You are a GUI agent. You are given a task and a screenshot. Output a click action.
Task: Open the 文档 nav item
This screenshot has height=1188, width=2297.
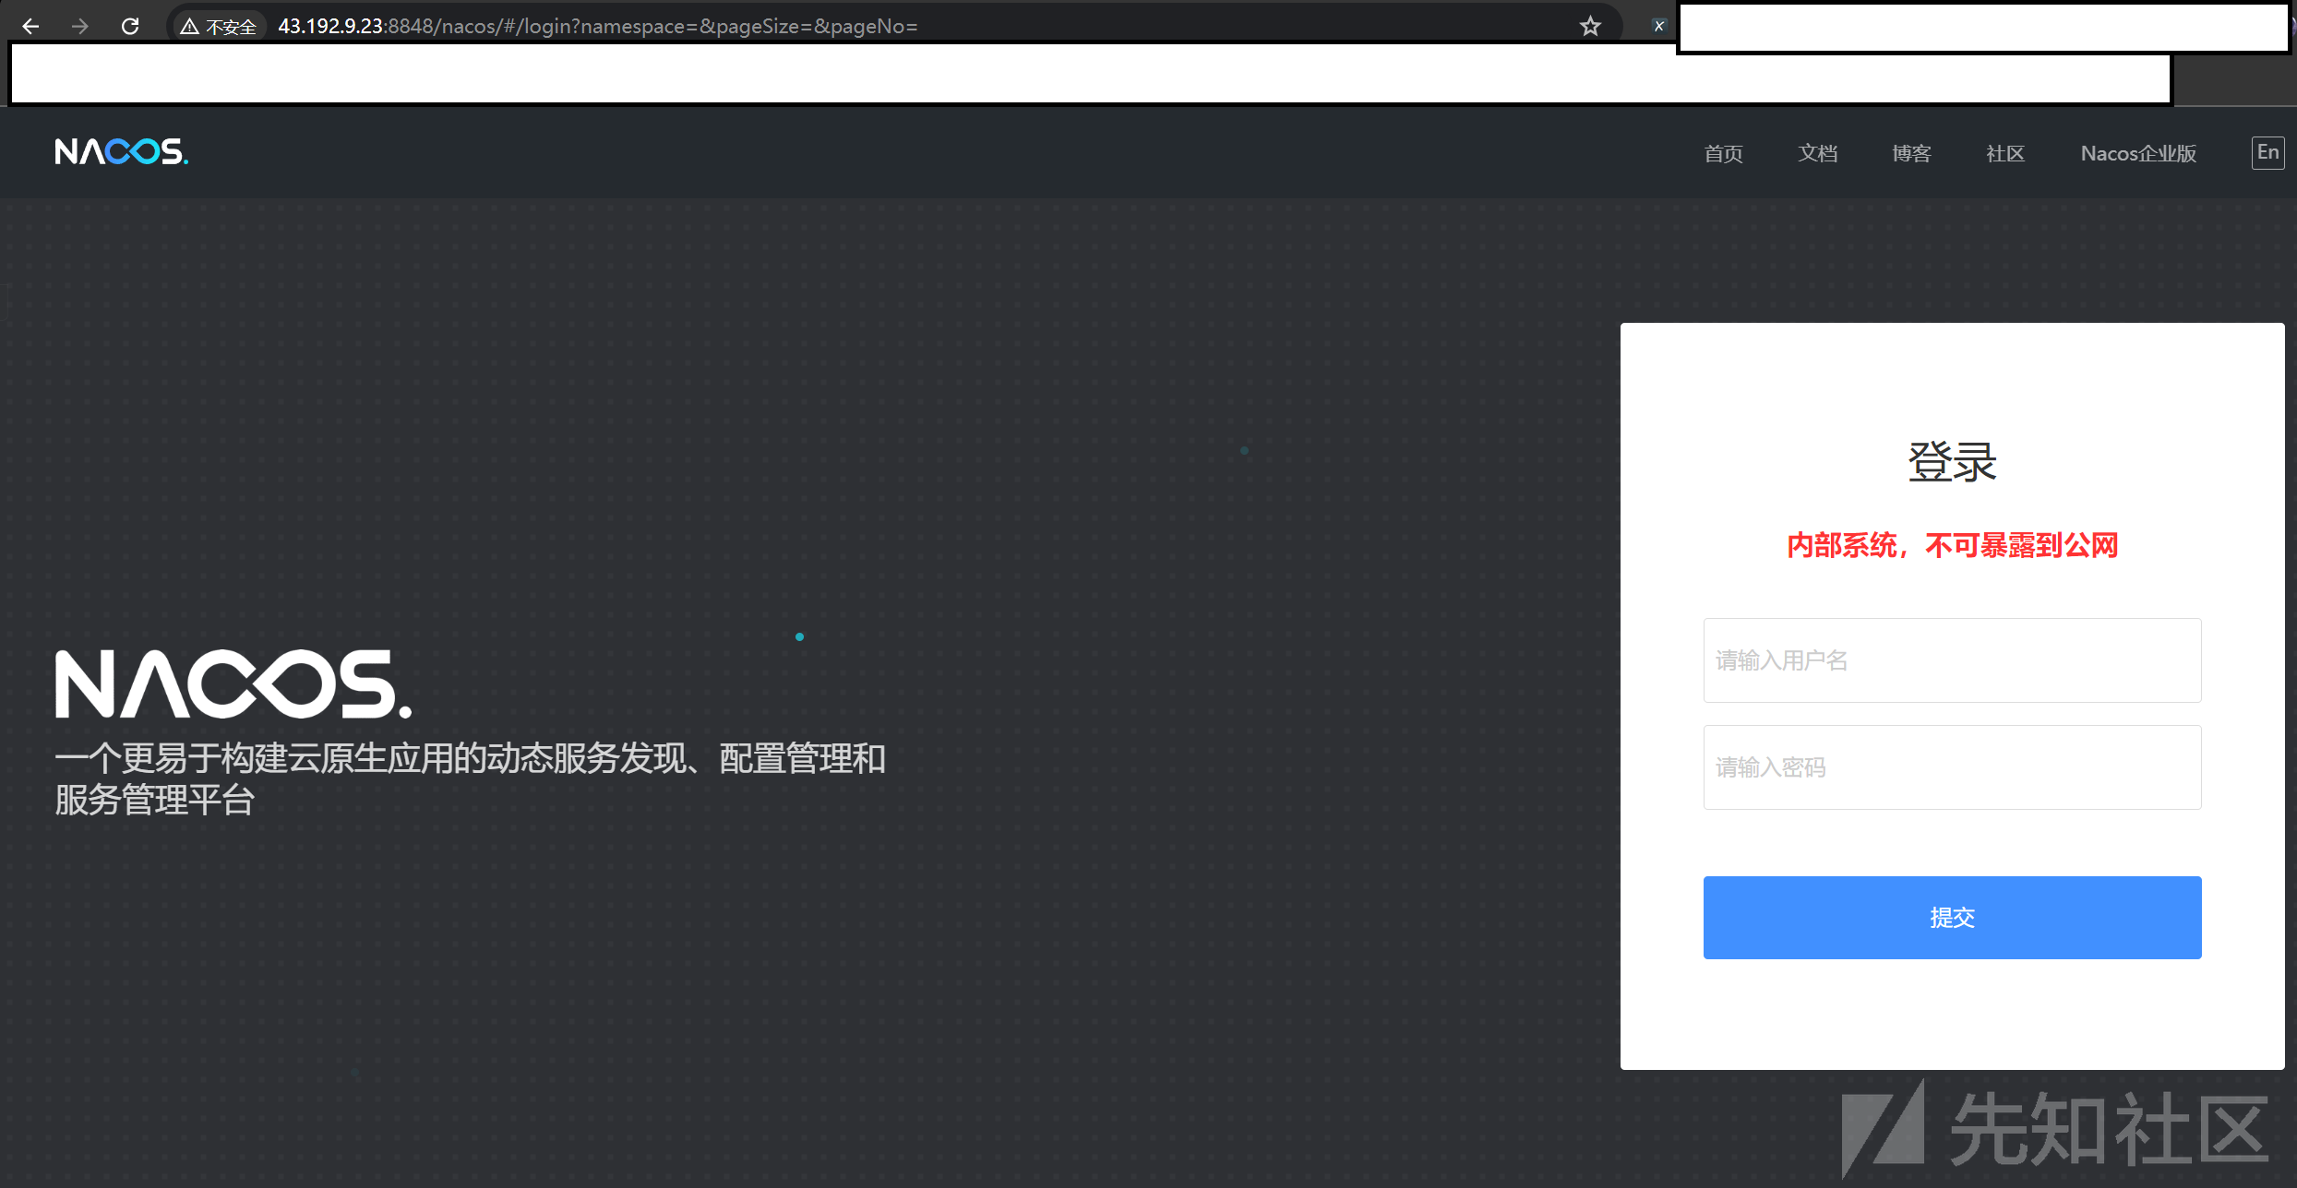click(1817, 153)
